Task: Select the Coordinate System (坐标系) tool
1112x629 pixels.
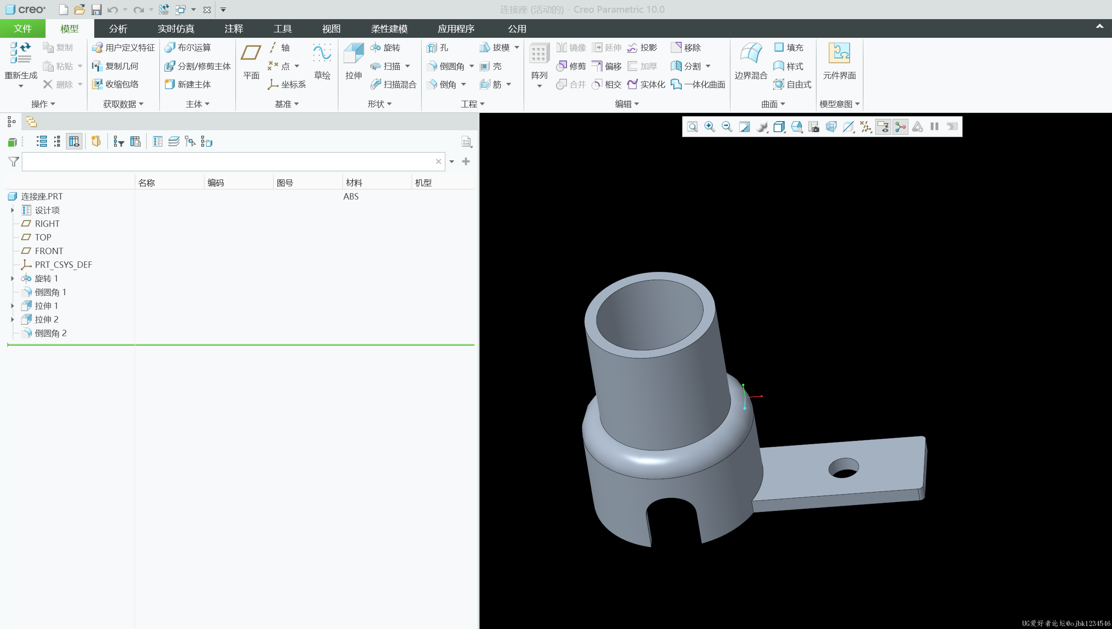Action: pos(287,84)
